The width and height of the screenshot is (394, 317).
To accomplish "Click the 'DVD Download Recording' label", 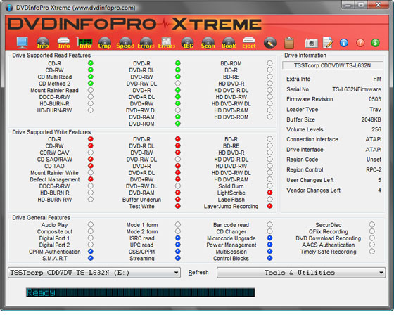I will coord(329,238).
